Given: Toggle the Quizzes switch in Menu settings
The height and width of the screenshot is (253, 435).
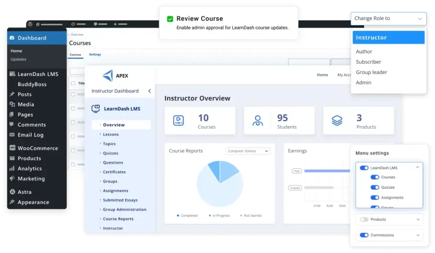Looking at the screenshot, I should click(375, 187).
